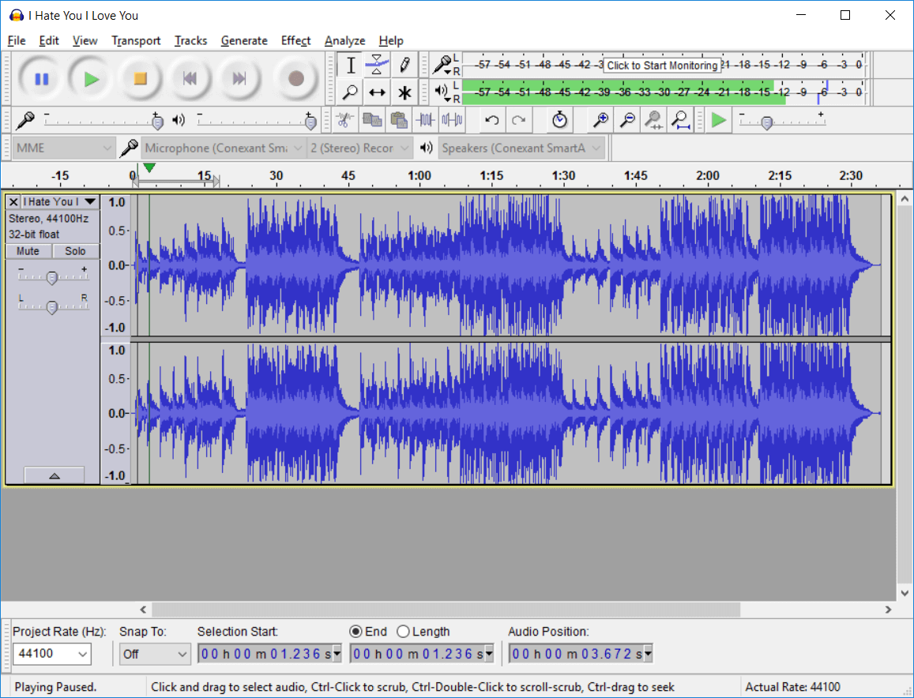Viewport: 914px width, 698px height.
Task: Click the green playhead marker on timeline
Action: [x=149, y=168]
